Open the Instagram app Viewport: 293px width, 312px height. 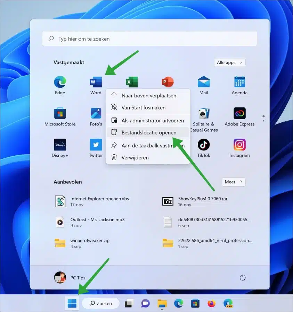[239, 148]
